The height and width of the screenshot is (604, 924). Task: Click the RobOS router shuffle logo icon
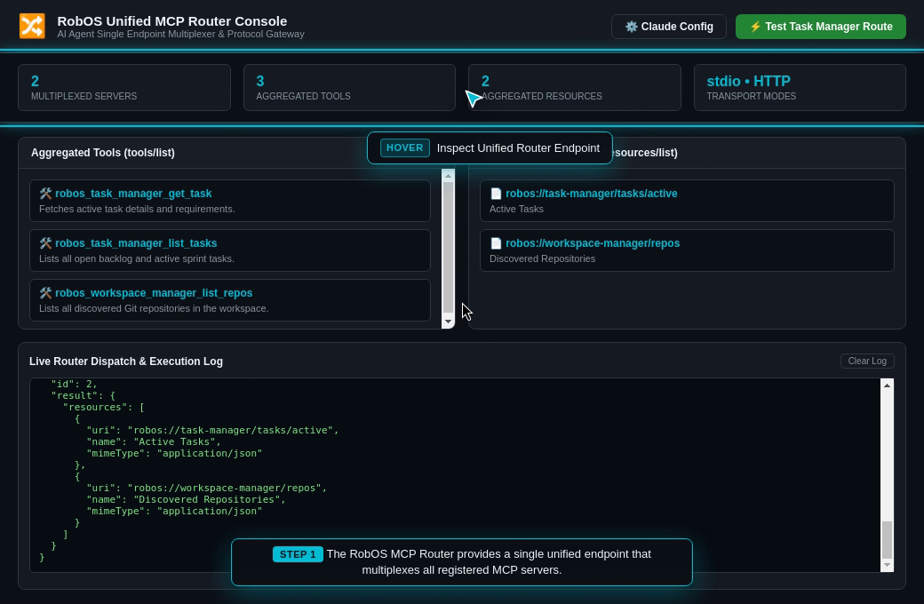click(x=32, y=27)
